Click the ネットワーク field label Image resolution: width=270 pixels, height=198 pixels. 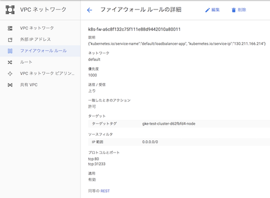point(98,53)
